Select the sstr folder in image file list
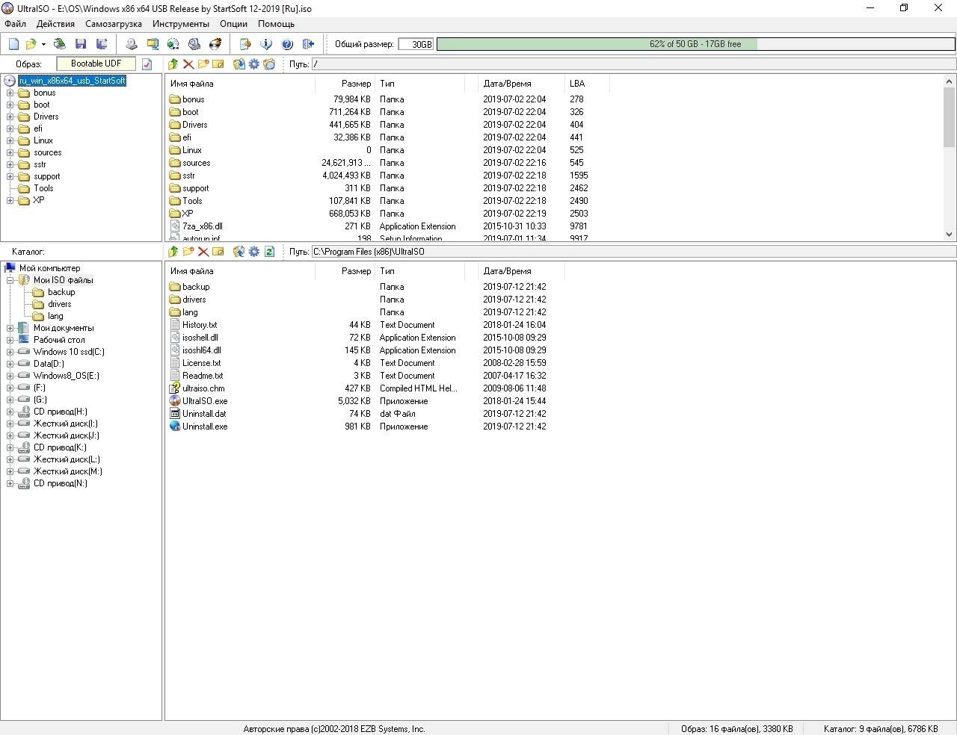Screen dimensions: 957x735 click(x=188, y=176)
